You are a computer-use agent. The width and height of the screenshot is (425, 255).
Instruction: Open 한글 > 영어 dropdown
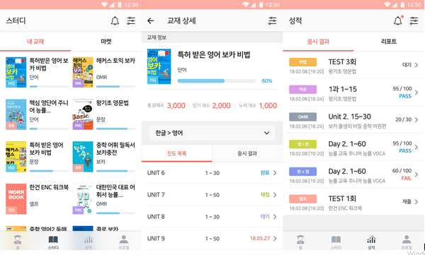[x=212, y=133]
